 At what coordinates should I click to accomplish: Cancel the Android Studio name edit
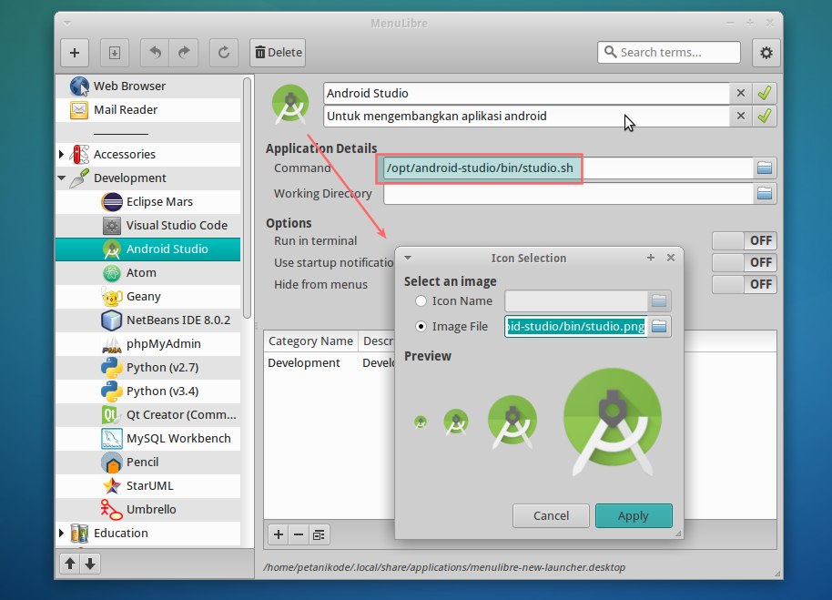[x=741, y=94]
